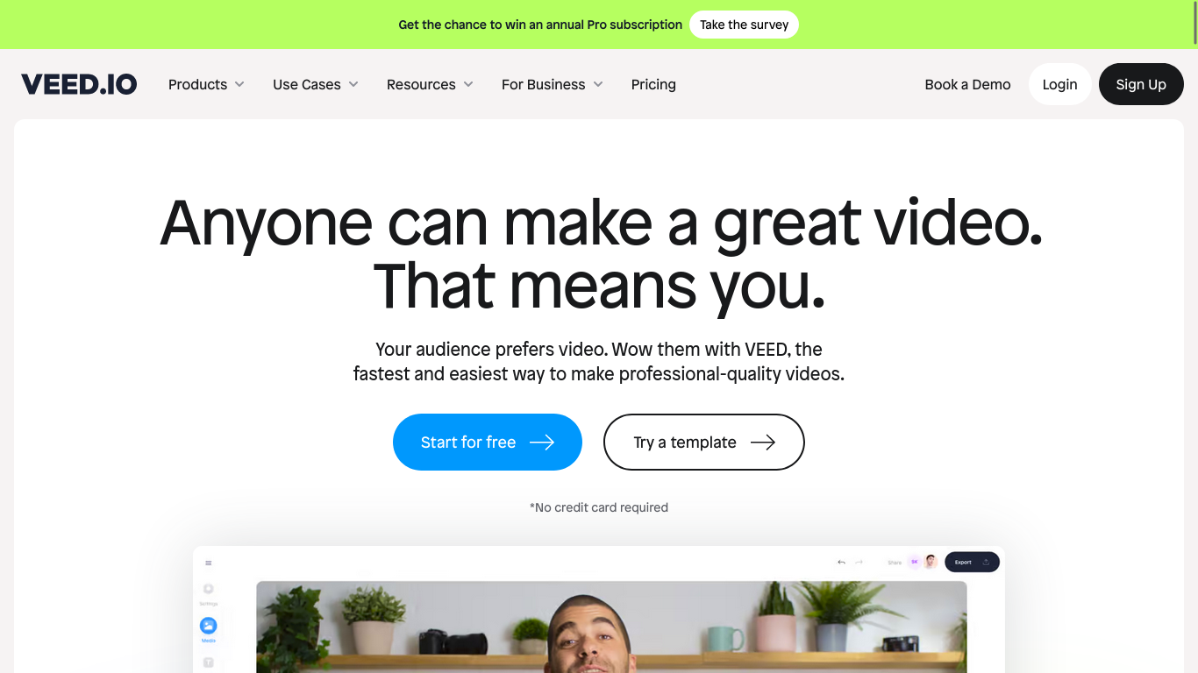Click Take the survey button
1198x673 pixels.
744,25
